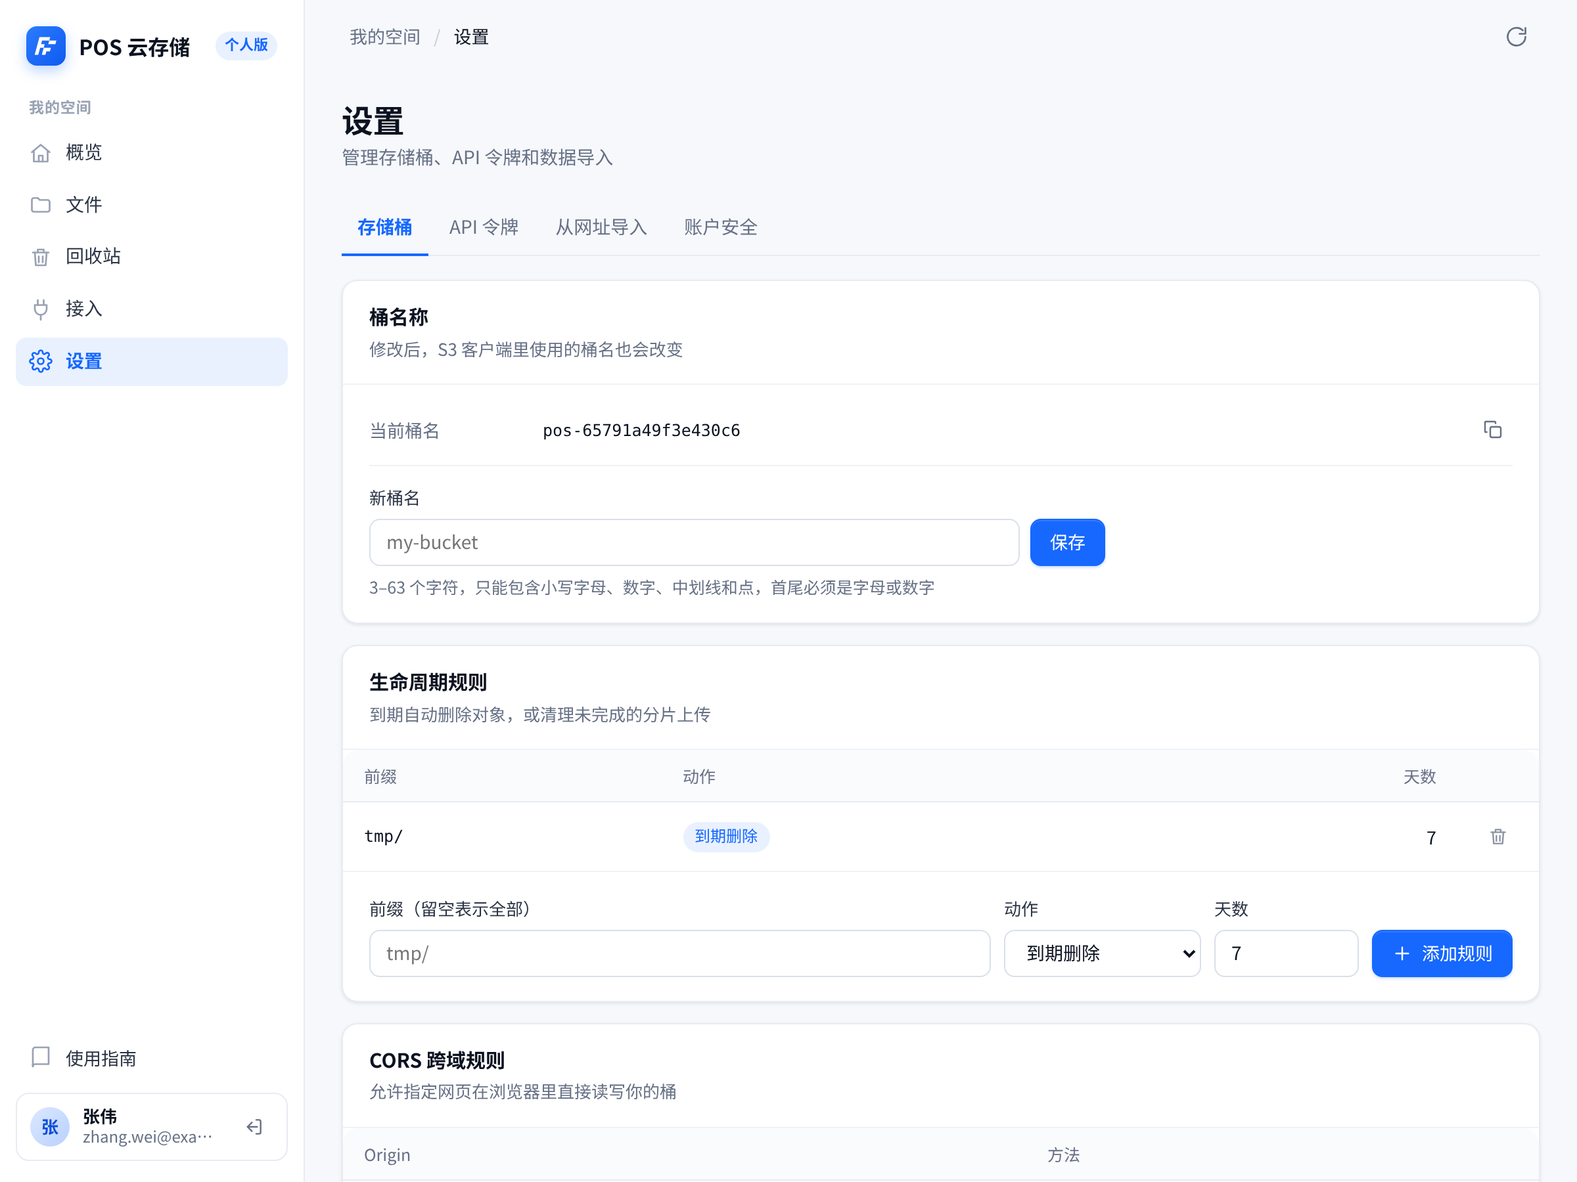Click the 设置 breadcrumb text
Viewport: 1577px width, 1182px height.
tap(471, 37)
